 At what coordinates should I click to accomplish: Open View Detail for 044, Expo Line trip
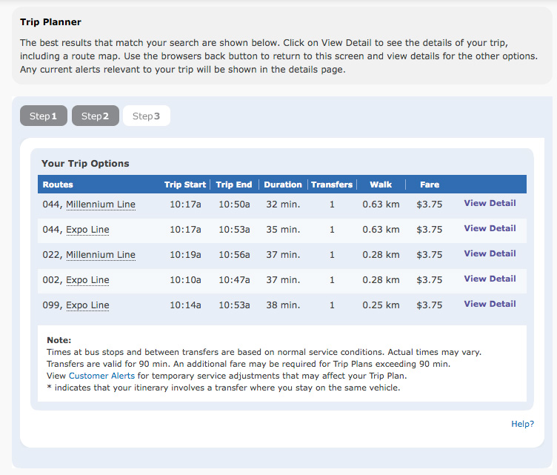pyautogui.click(x=490, y=228)
